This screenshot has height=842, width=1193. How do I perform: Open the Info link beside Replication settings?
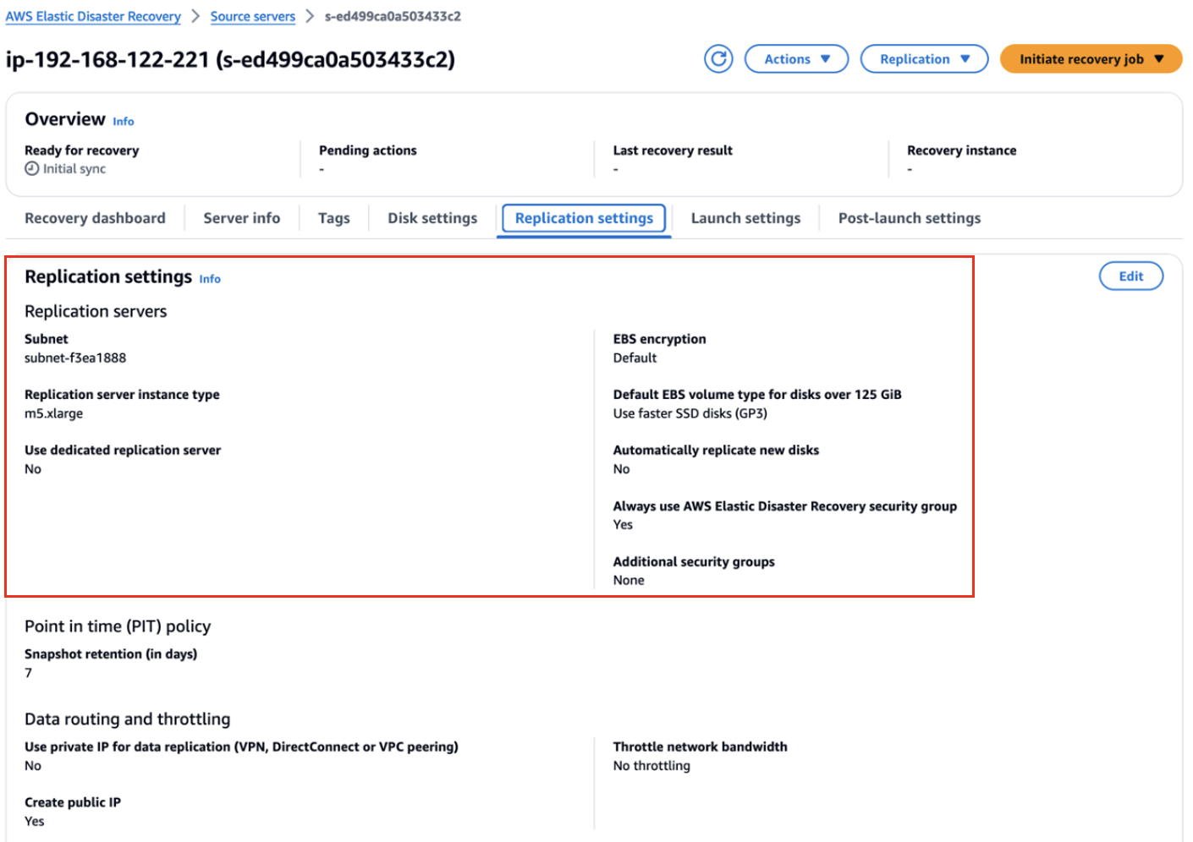209,278
